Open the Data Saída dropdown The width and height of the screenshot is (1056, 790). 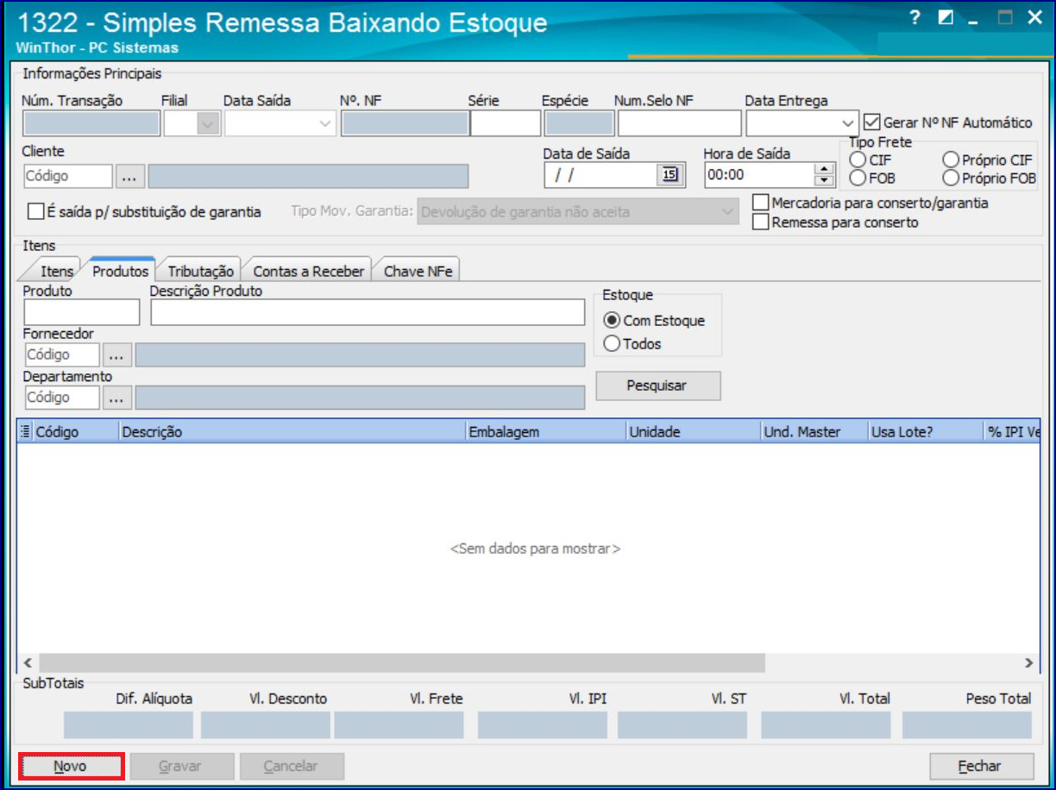(325, 125)
